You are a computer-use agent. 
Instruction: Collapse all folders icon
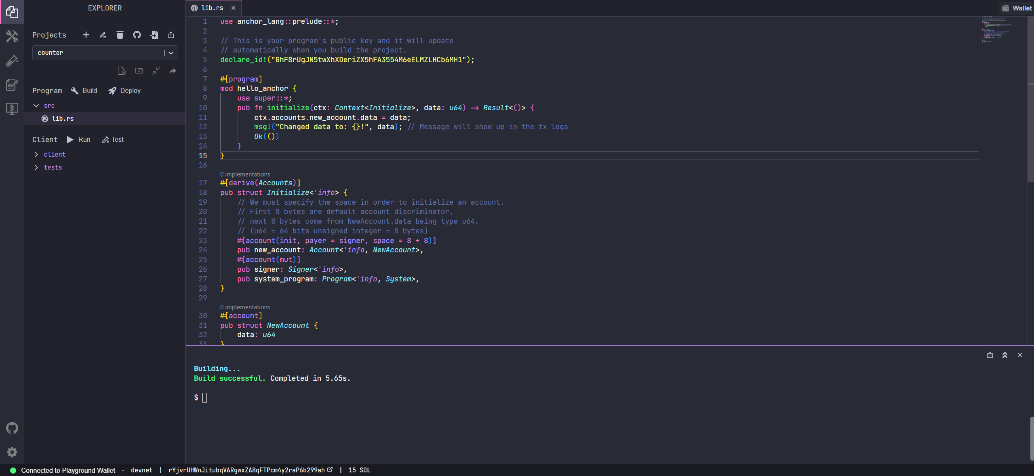click(156, 71)
